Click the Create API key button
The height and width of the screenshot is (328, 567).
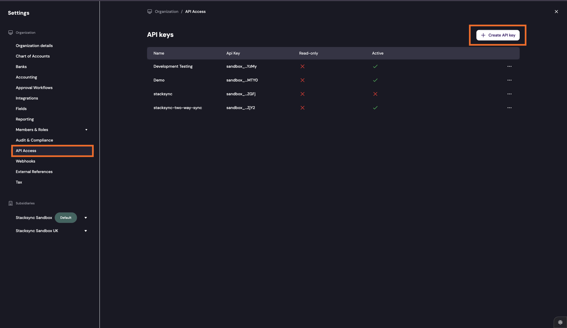click(498, 35)
